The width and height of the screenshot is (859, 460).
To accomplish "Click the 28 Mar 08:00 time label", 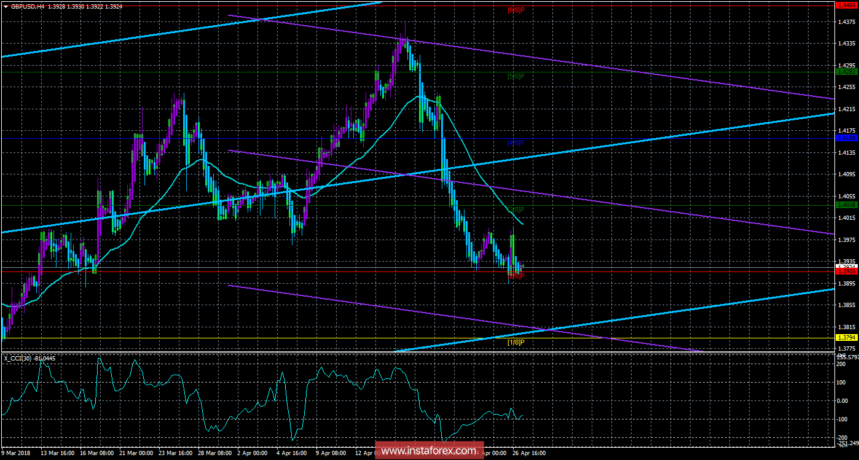I will point(216,453).
